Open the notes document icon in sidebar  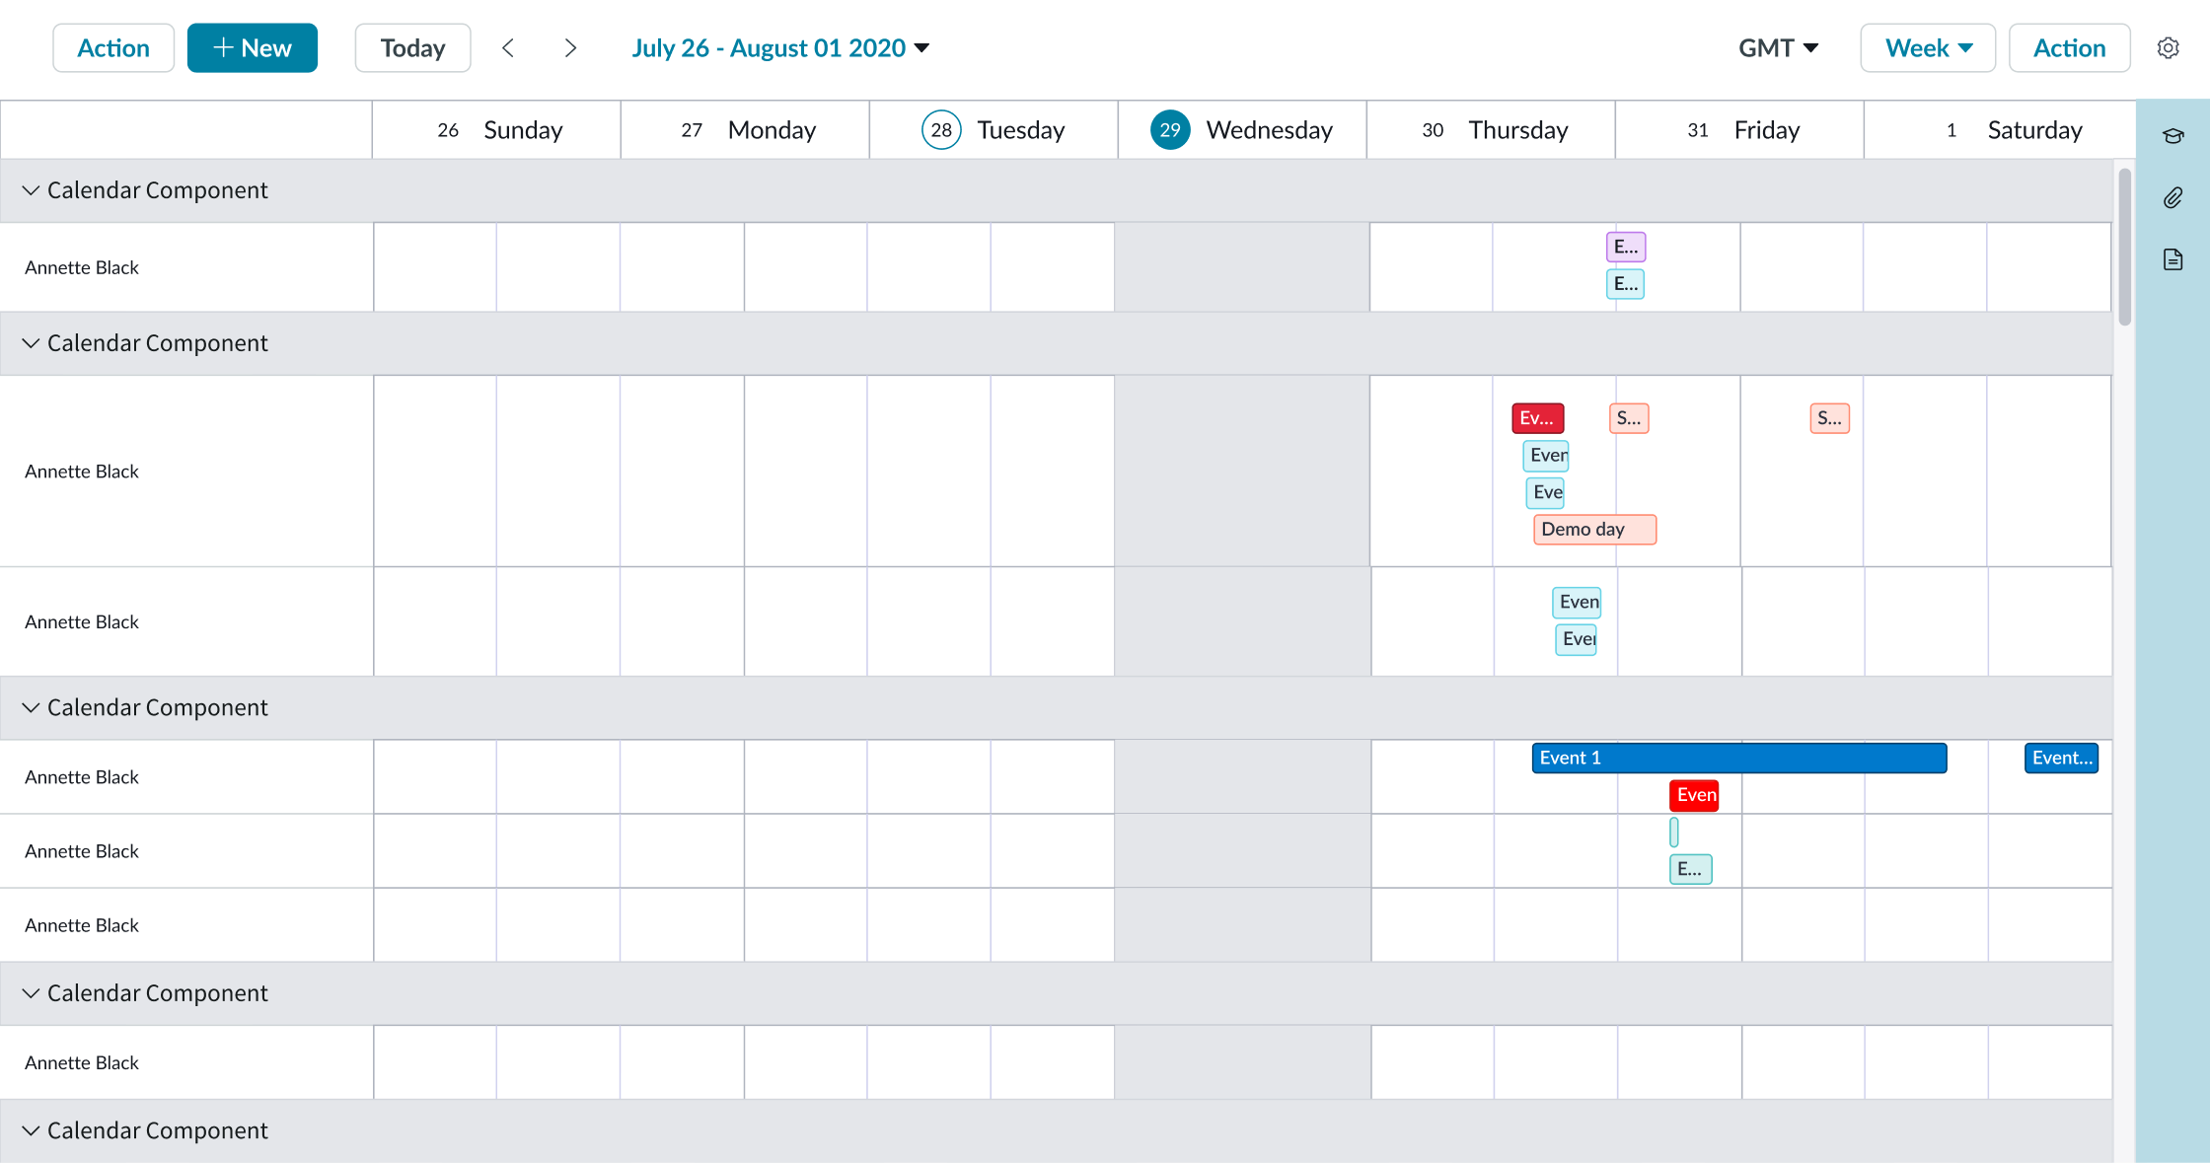tap(2173, 258)
